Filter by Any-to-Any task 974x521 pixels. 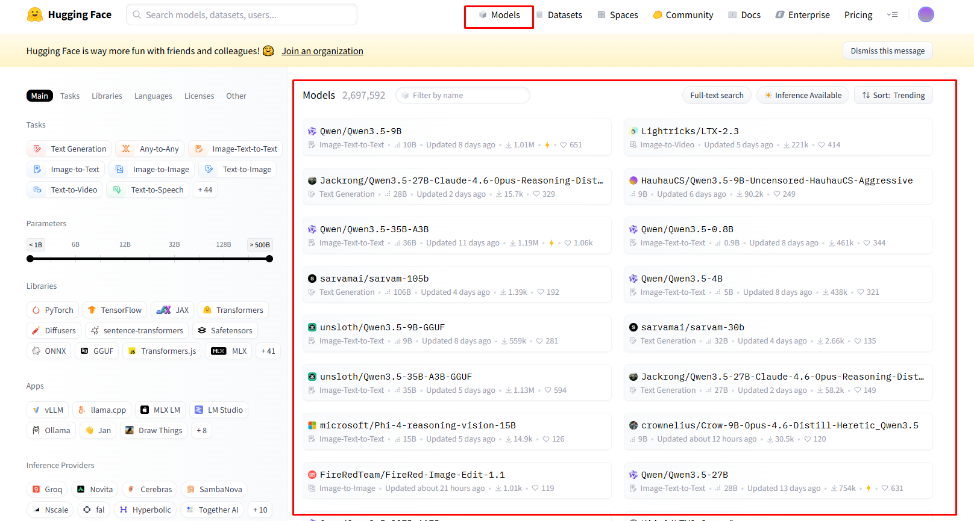(x=150, y=149)
